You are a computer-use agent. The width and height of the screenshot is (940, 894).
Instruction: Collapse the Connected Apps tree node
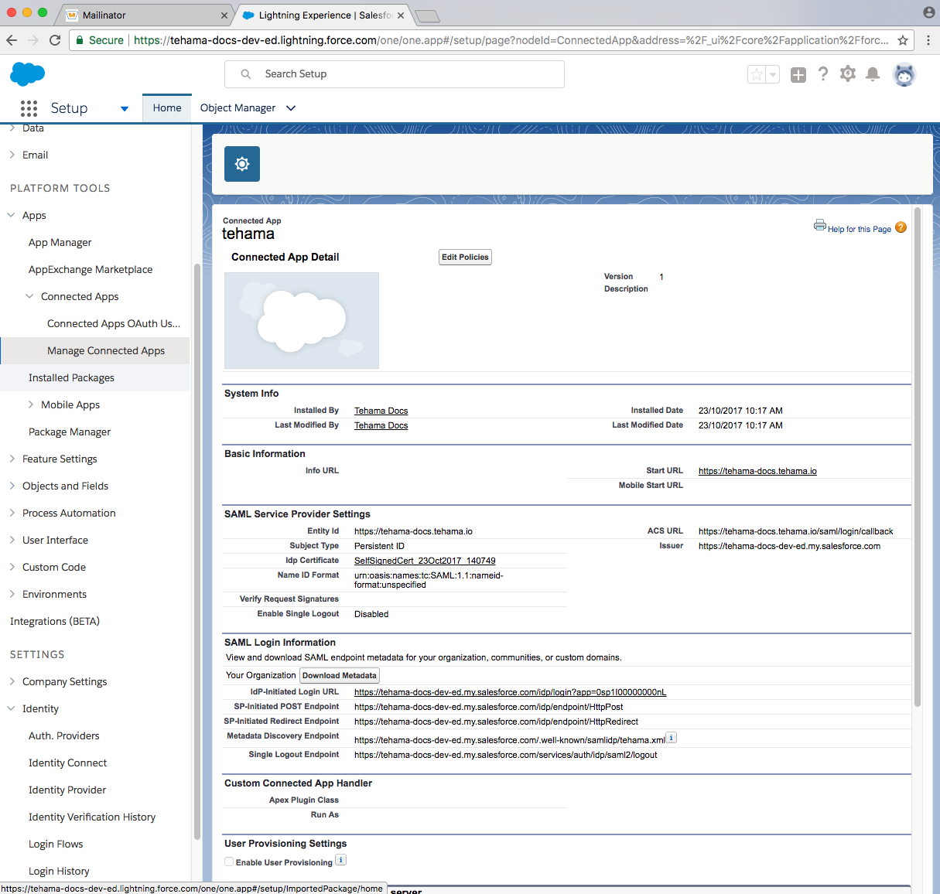[x=29, y=296]
